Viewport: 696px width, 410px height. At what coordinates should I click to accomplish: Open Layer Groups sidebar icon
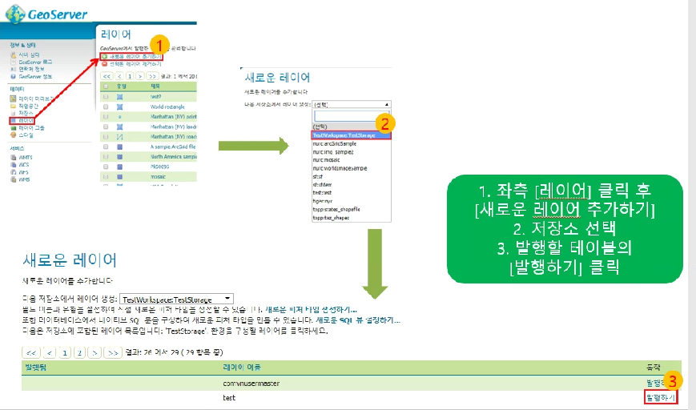[x=13, y=128]
